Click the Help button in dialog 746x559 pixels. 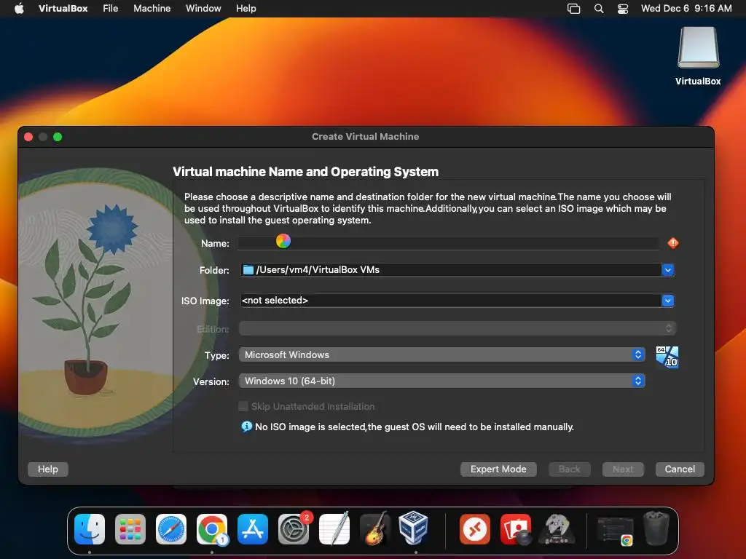(47, 469)
